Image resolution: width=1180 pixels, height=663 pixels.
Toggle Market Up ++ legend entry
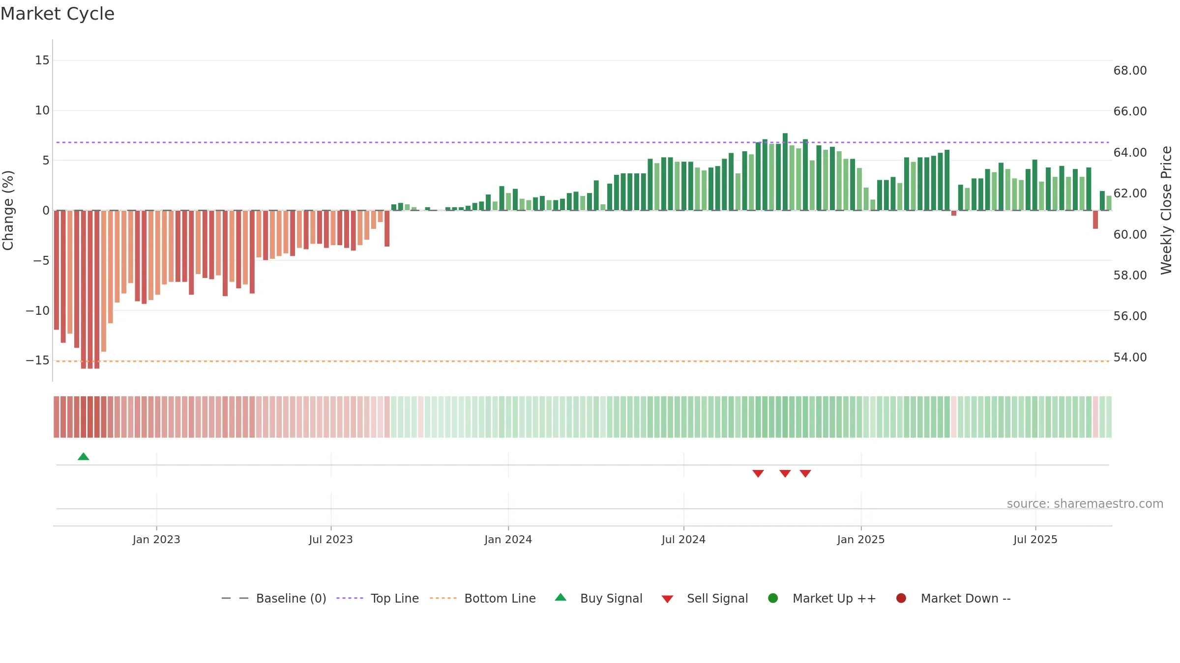pos(822,598)
